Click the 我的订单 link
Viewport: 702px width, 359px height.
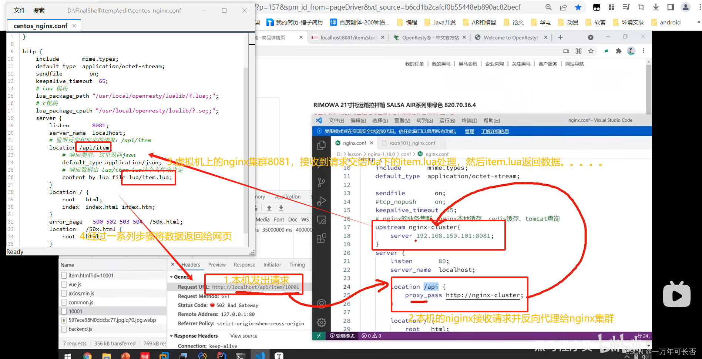click(414, 64)
